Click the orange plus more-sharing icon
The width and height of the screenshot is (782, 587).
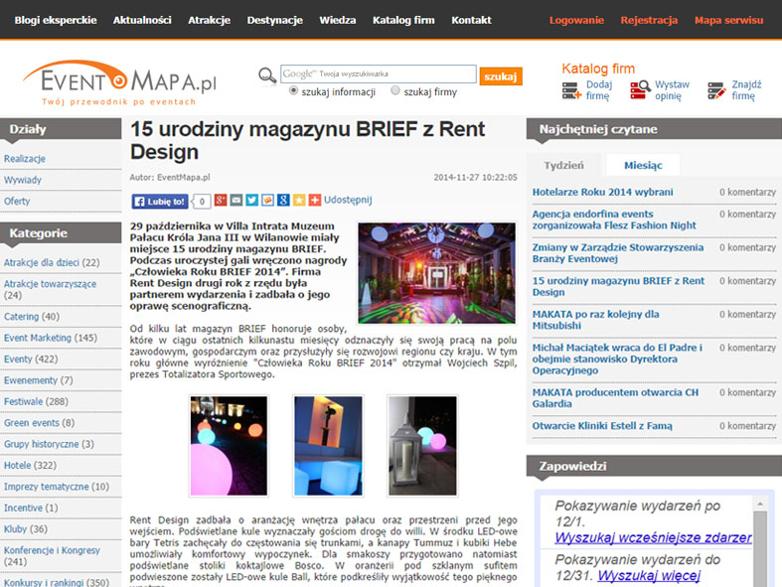(x=315, y=200)
